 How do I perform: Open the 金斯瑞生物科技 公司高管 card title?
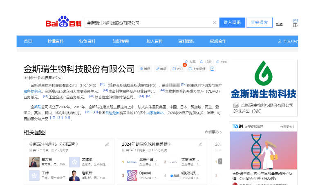point(54,144)
